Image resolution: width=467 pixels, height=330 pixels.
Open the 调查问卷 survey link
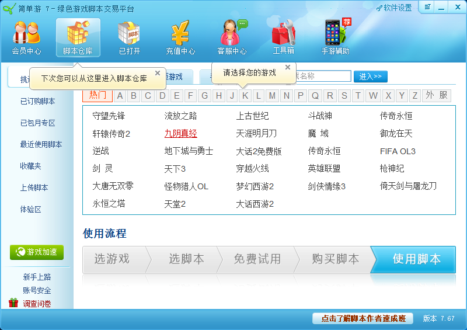coord(37,304)
